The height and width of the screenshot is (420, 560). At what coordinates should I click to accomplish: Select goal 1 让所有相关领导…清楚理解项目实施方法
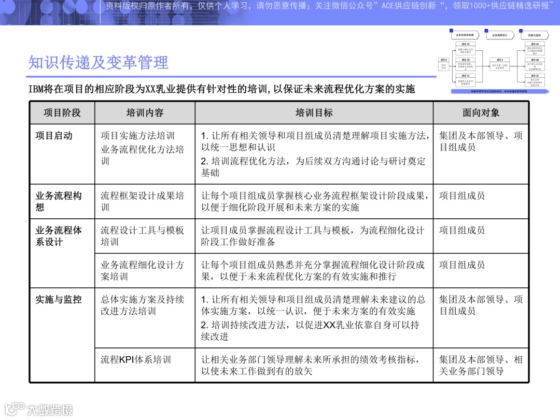point(315,142)
